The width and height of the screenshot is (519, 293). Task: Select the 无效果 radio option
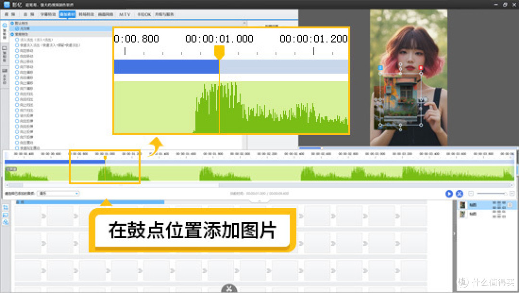pyautogui.click(x=17, y=29)
